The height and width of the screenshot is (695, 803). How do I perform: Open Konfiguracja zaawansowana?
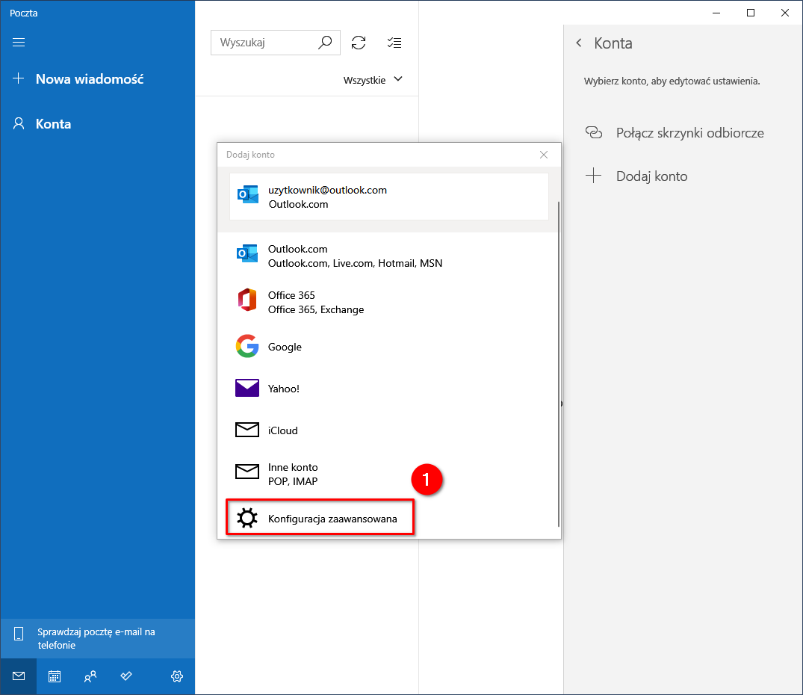(320, 519)
